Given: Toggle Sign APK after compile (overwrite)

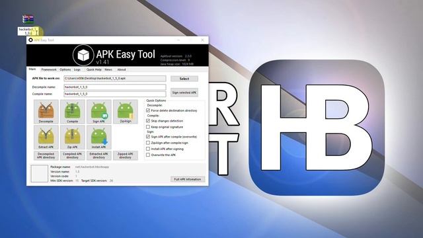Looking at the screenshot, I should [x=148, y=137].
